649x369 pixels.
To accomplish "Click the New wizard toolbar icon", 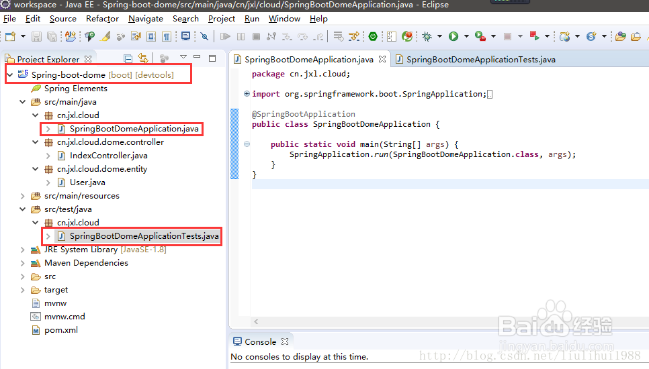I will (10, 36).
